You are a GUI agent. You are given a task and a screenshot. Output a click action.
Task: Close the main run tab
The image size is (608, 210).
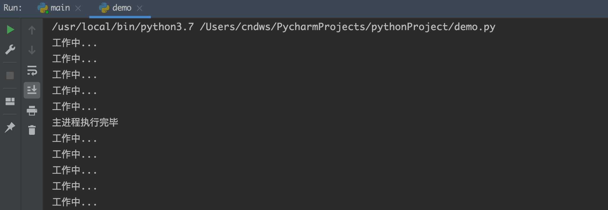pos(78,8)
